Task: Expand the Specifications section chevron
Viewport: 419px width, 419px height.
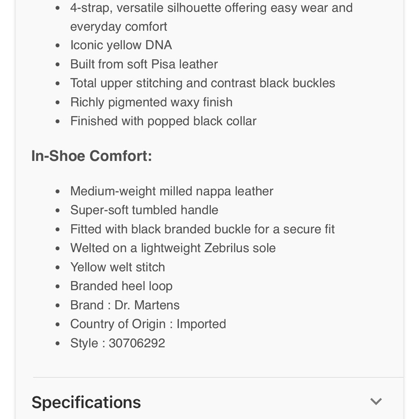Action: pyautogui.click(x=376, y=401)
